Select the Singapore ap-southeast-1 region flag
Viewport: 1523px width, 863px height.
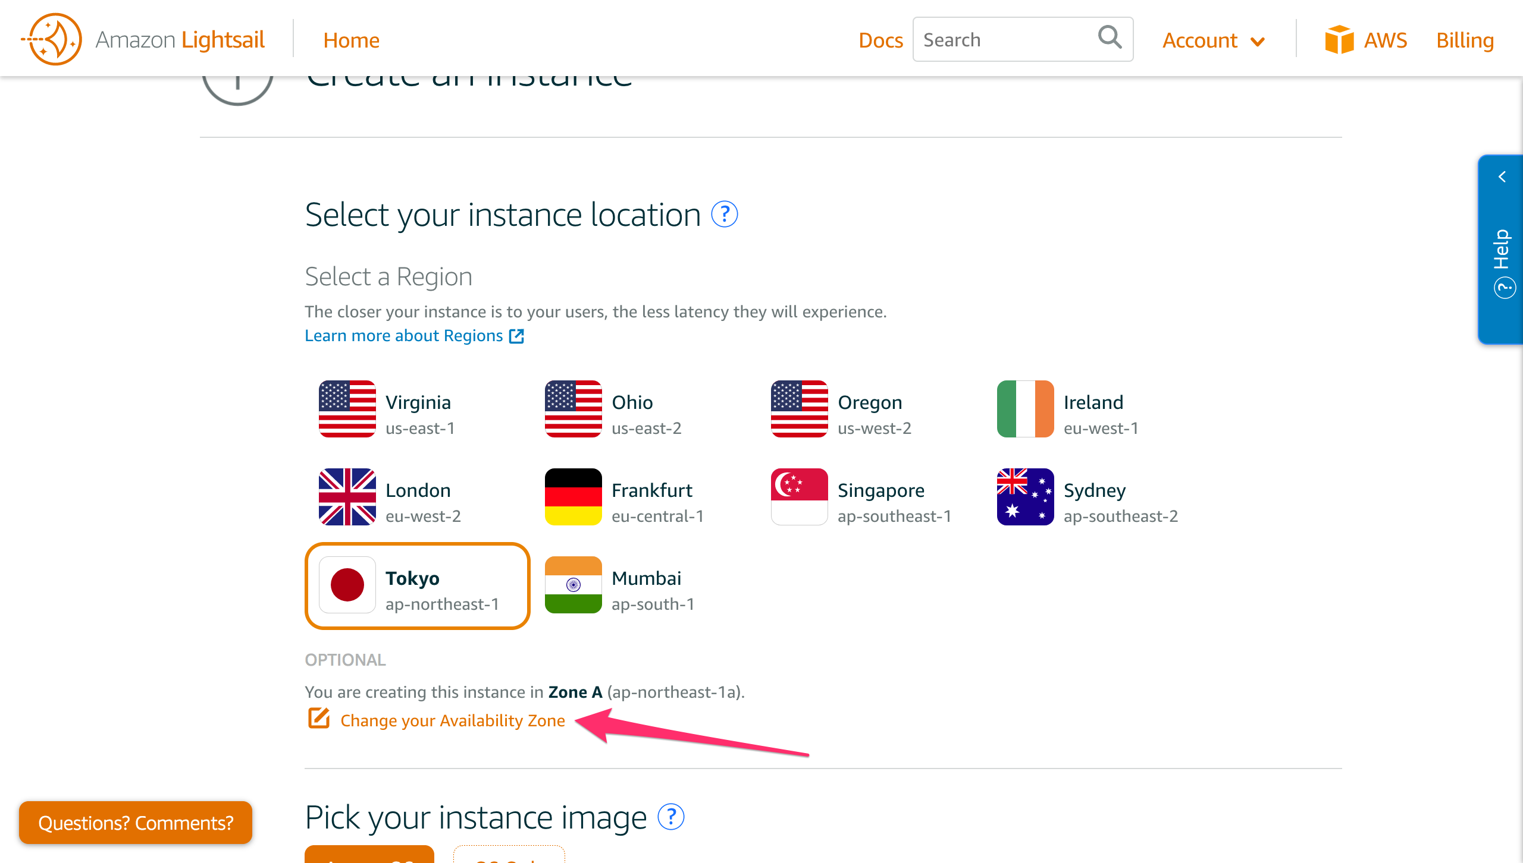[800, 497]
